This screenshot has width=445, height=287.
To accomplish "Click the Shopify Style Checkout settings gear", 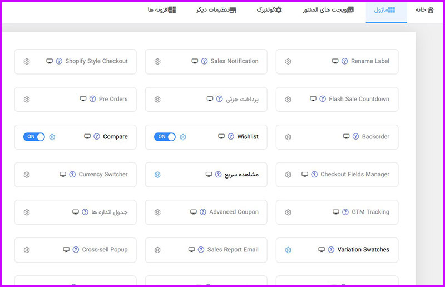I will pyautogui.click(x=27, y=61).
